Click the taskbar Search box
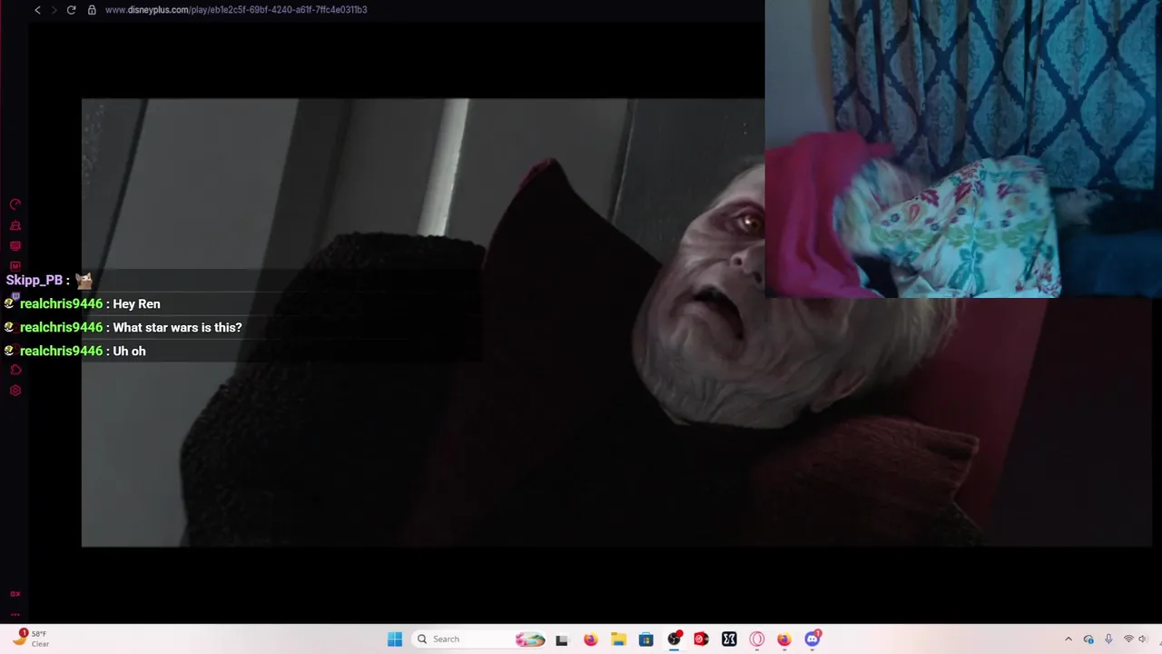The image size is (1162, 654). (479, 639)
